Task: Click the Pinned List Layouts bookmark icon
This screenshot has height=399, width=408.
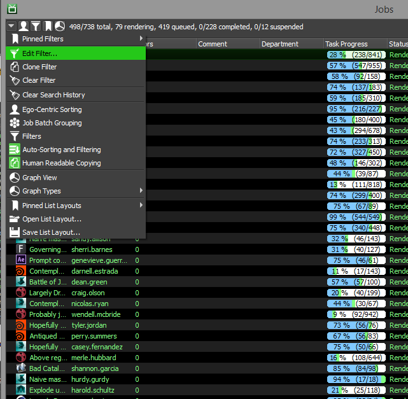Action: (15, 206)
